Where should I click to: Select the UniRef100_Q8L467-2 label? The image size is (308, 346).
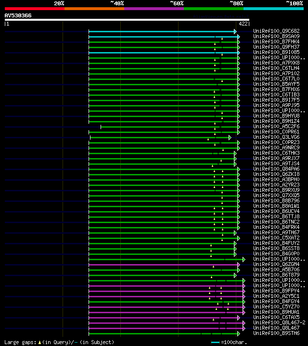pos(279,322)
